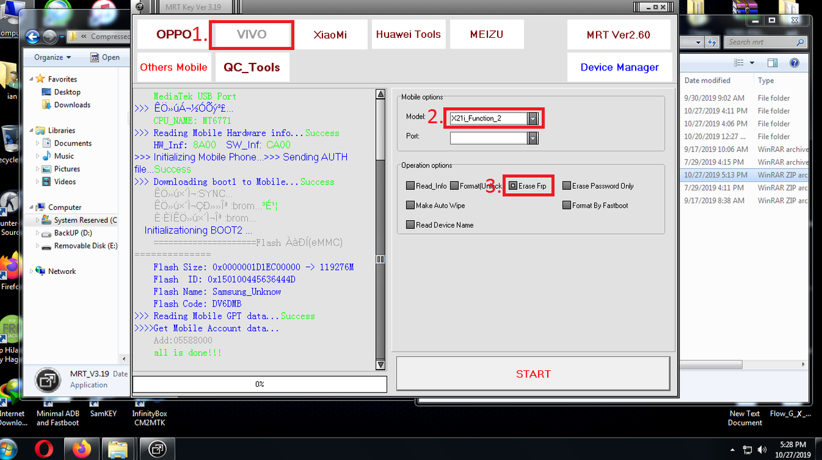This screenshot has width=822, height=460.
Task: Sort by Date modified column
Action: pyautogui.click(x=707, y=80)
